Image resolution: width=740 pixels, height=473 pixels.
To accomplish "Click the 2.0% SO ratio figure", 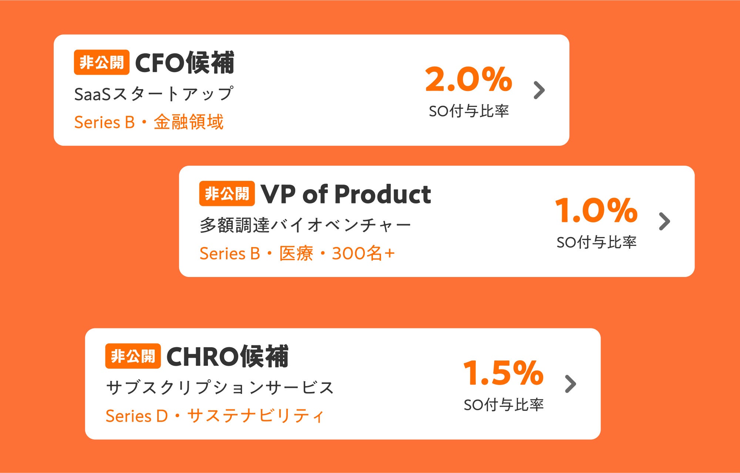I will click(x=469, y=79).
